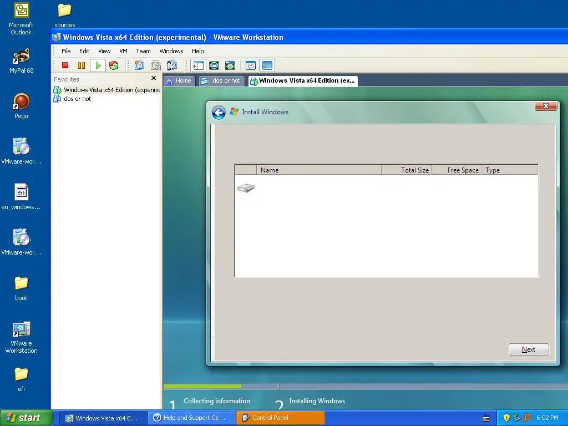
Task: Open the Snapshot Manager toolbar icon
Action: point(172,65)
